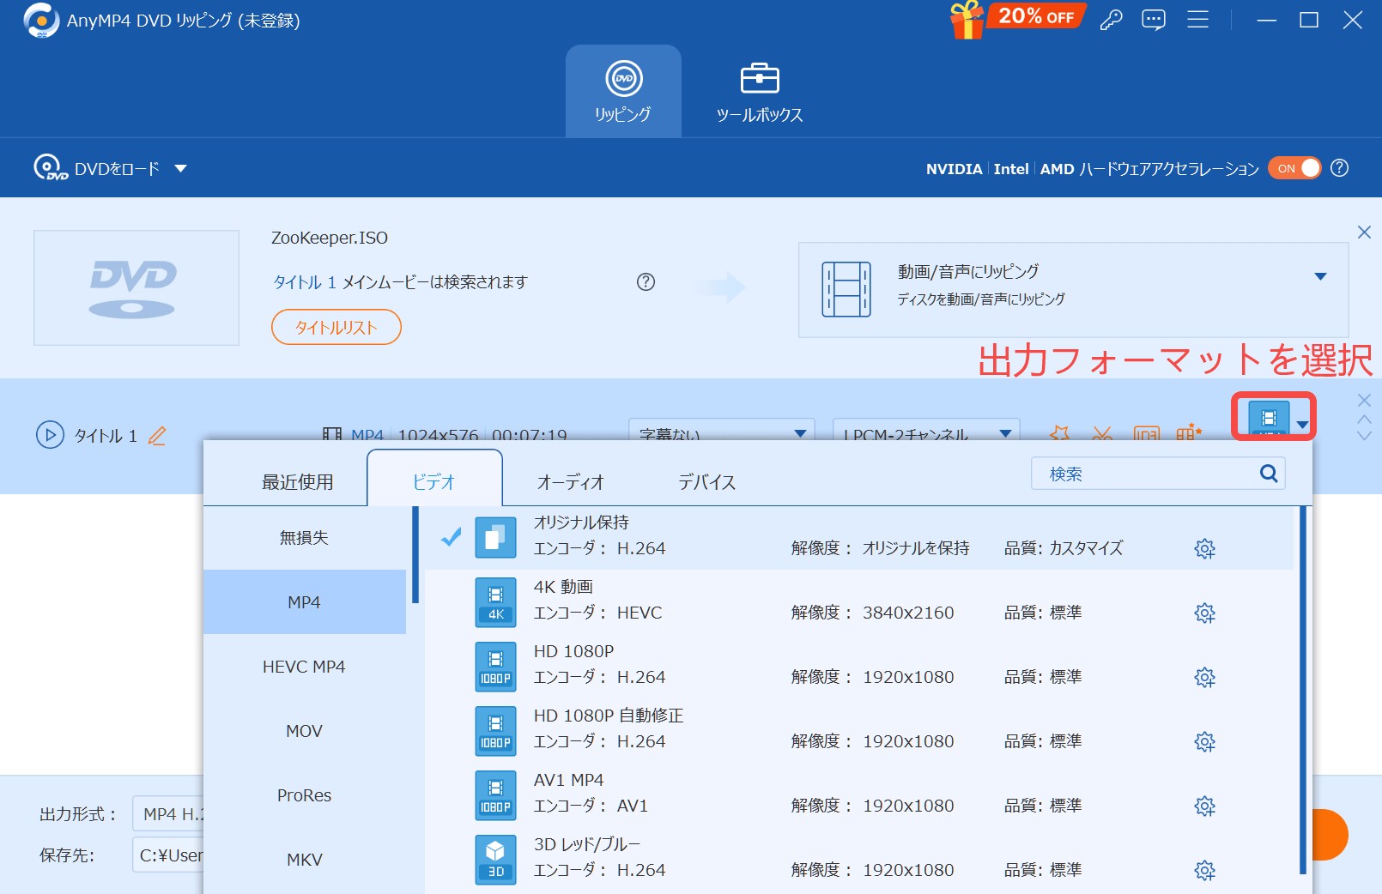
Task: Switch to the デバイス tab
Action: 706,482
